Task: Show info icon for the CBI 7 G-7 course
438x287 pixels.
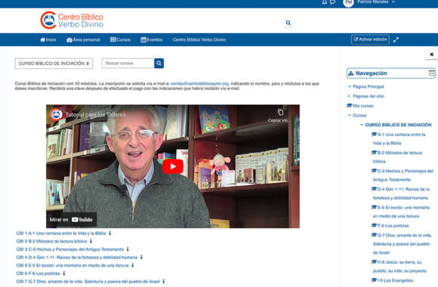Action: (164, 282)
